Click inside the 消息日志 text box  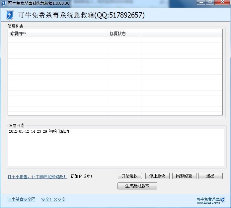tap(116, 149)
